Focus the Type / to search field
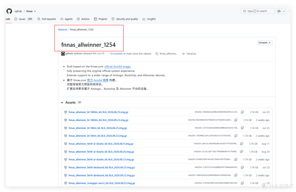Viewport: 296px width, 192px height. [258, 11]
